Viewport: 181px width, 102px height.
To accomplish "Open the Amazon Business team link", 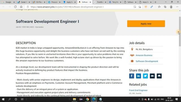I will [144, 55].
